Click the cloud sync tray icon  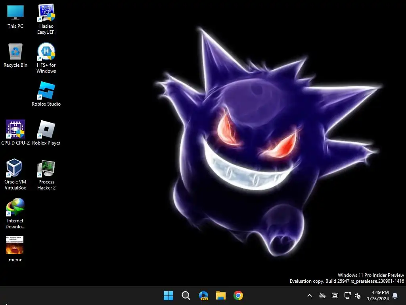322,295
